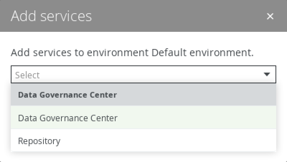Screen dimensions: 287x162
Task: Click blank space right of the highlighted option label
Action: pos(197,118)
